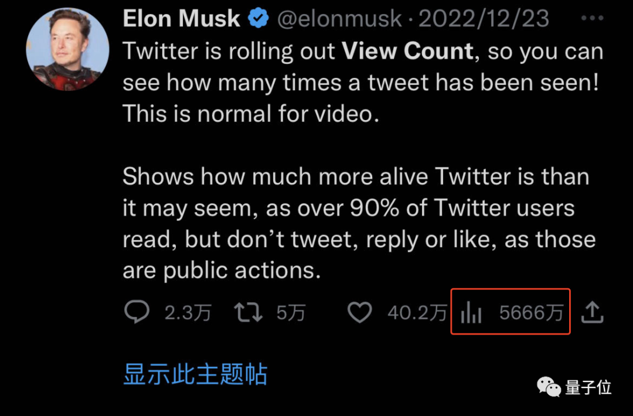Click the 5万 retweet count
The image size is (633, 416).
click(291, 313)
